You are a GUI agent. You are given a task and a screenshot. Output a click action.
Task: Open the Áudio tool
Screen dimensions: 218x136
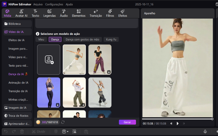[x=63, y=13]
